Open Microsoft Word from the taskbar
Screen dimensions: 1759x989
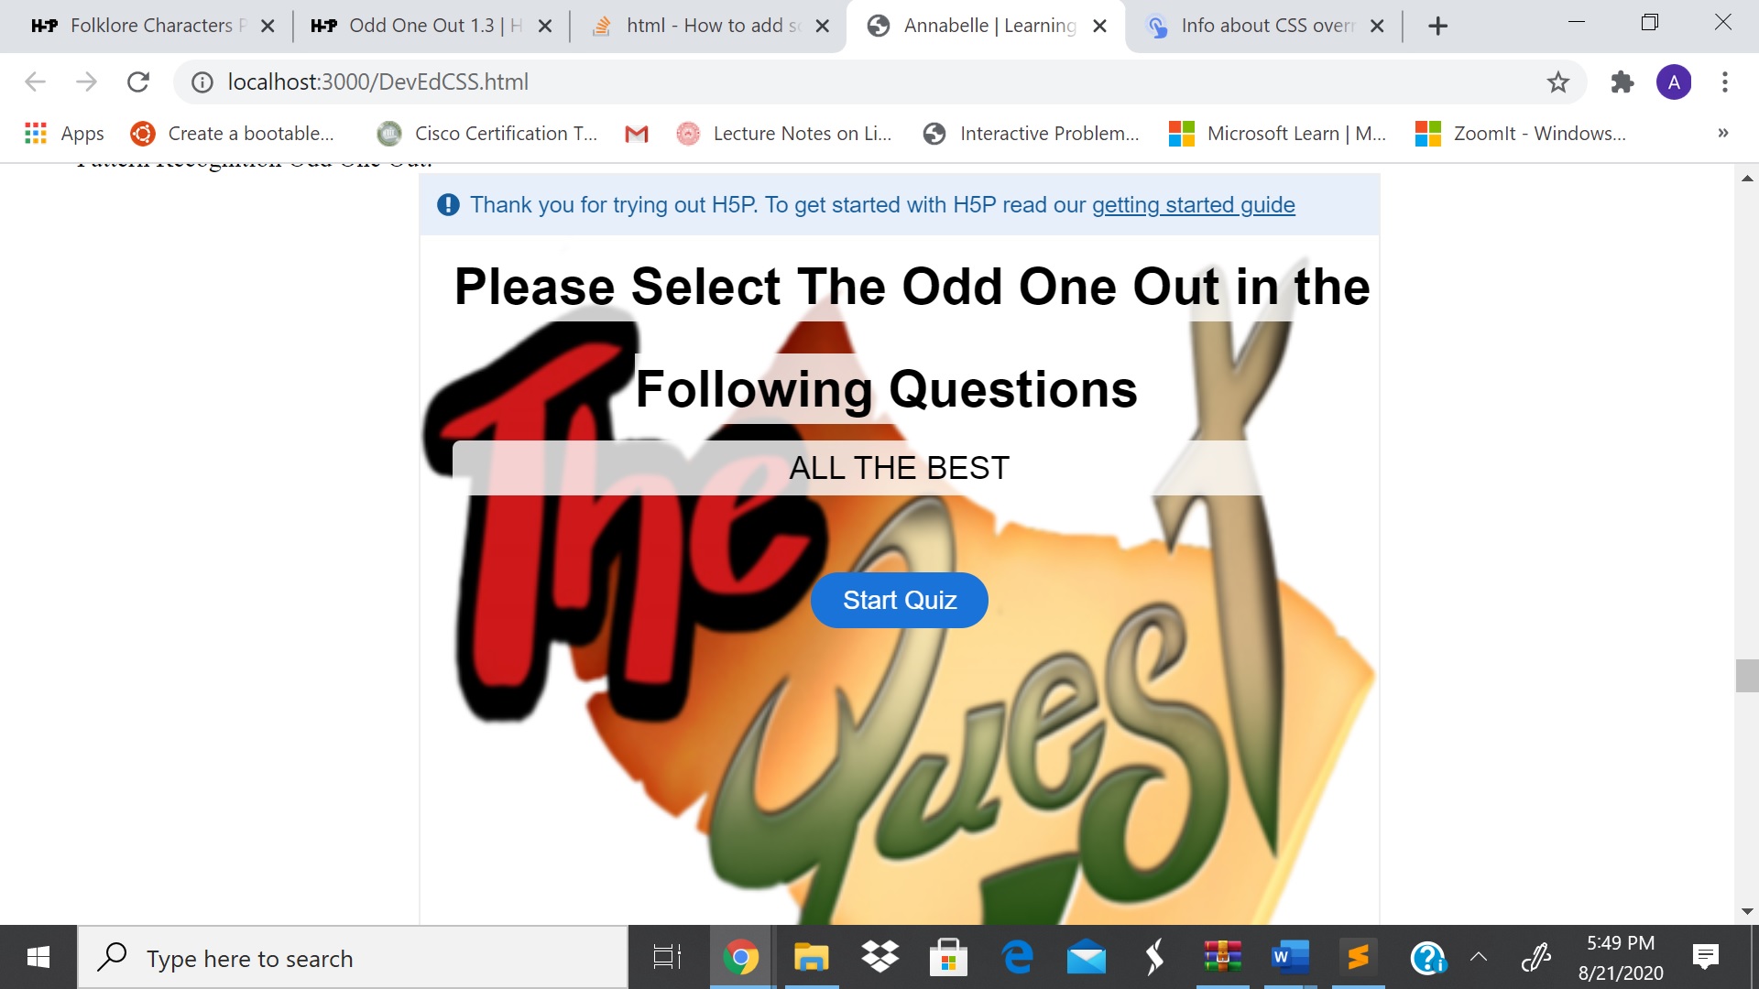pos(1289,958)
